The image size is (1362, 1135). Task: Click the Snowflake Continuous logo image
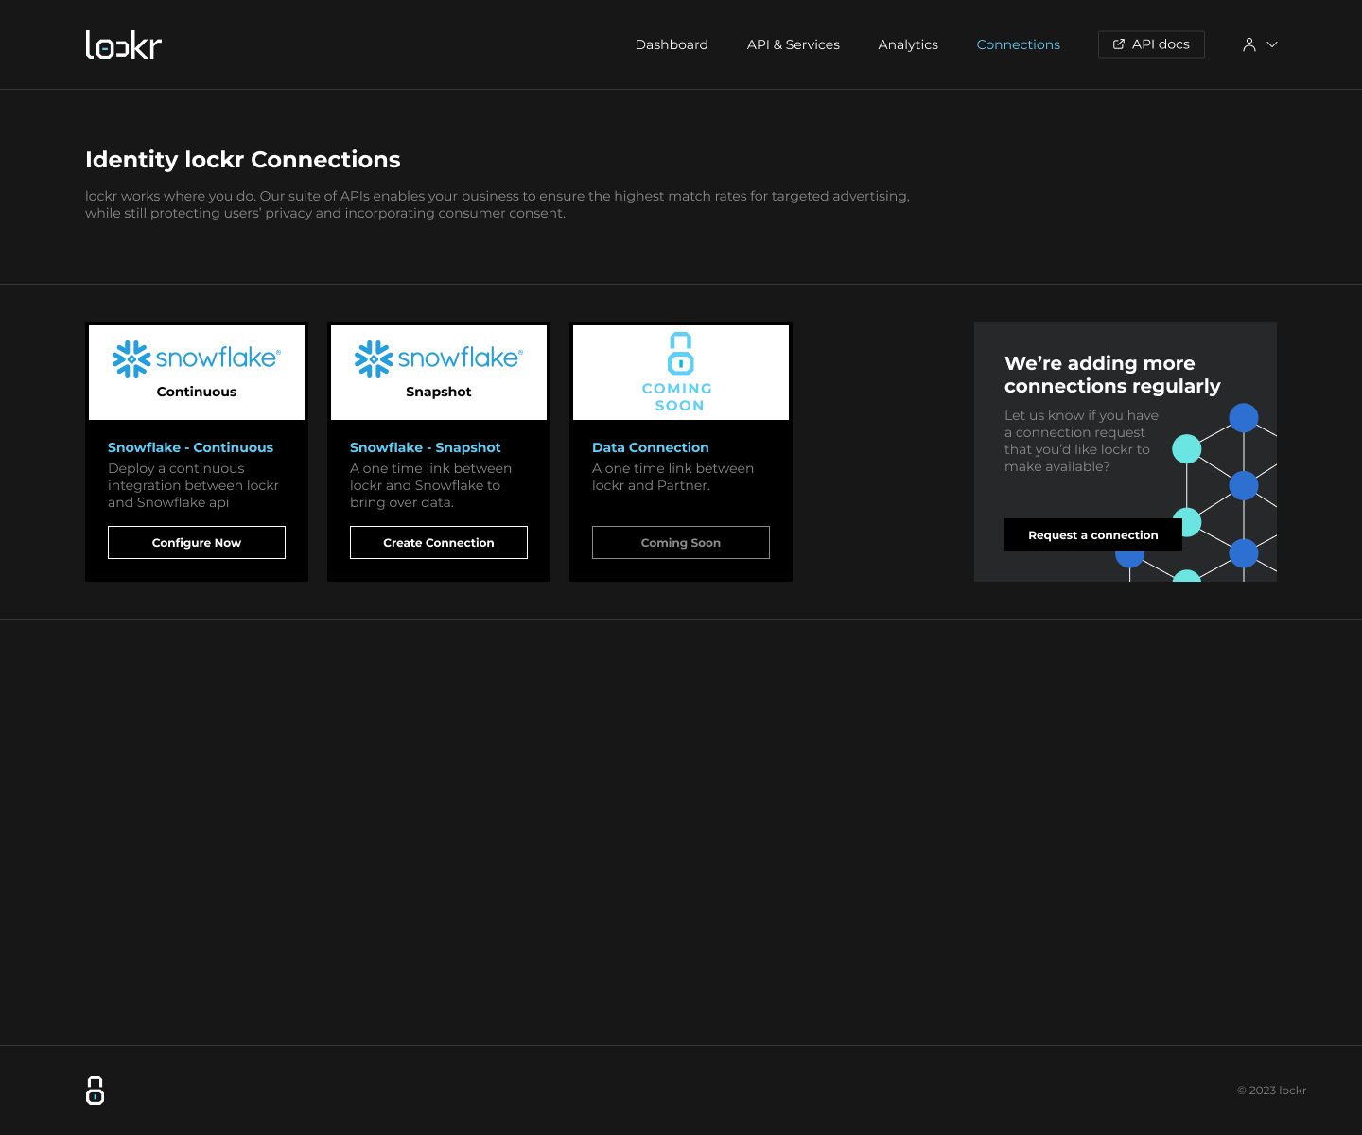[197, 360]
